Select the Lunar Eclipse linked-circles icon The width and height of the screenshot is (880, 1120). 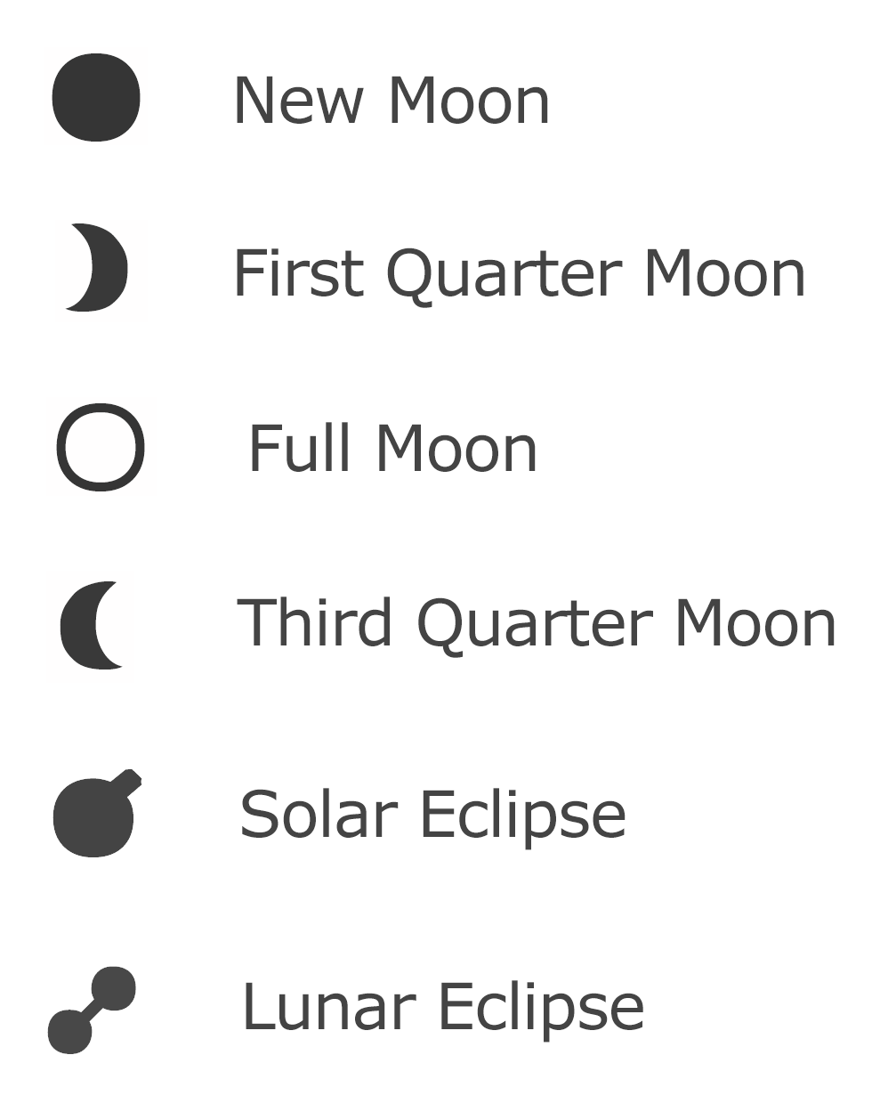[x=92, y=1009]
